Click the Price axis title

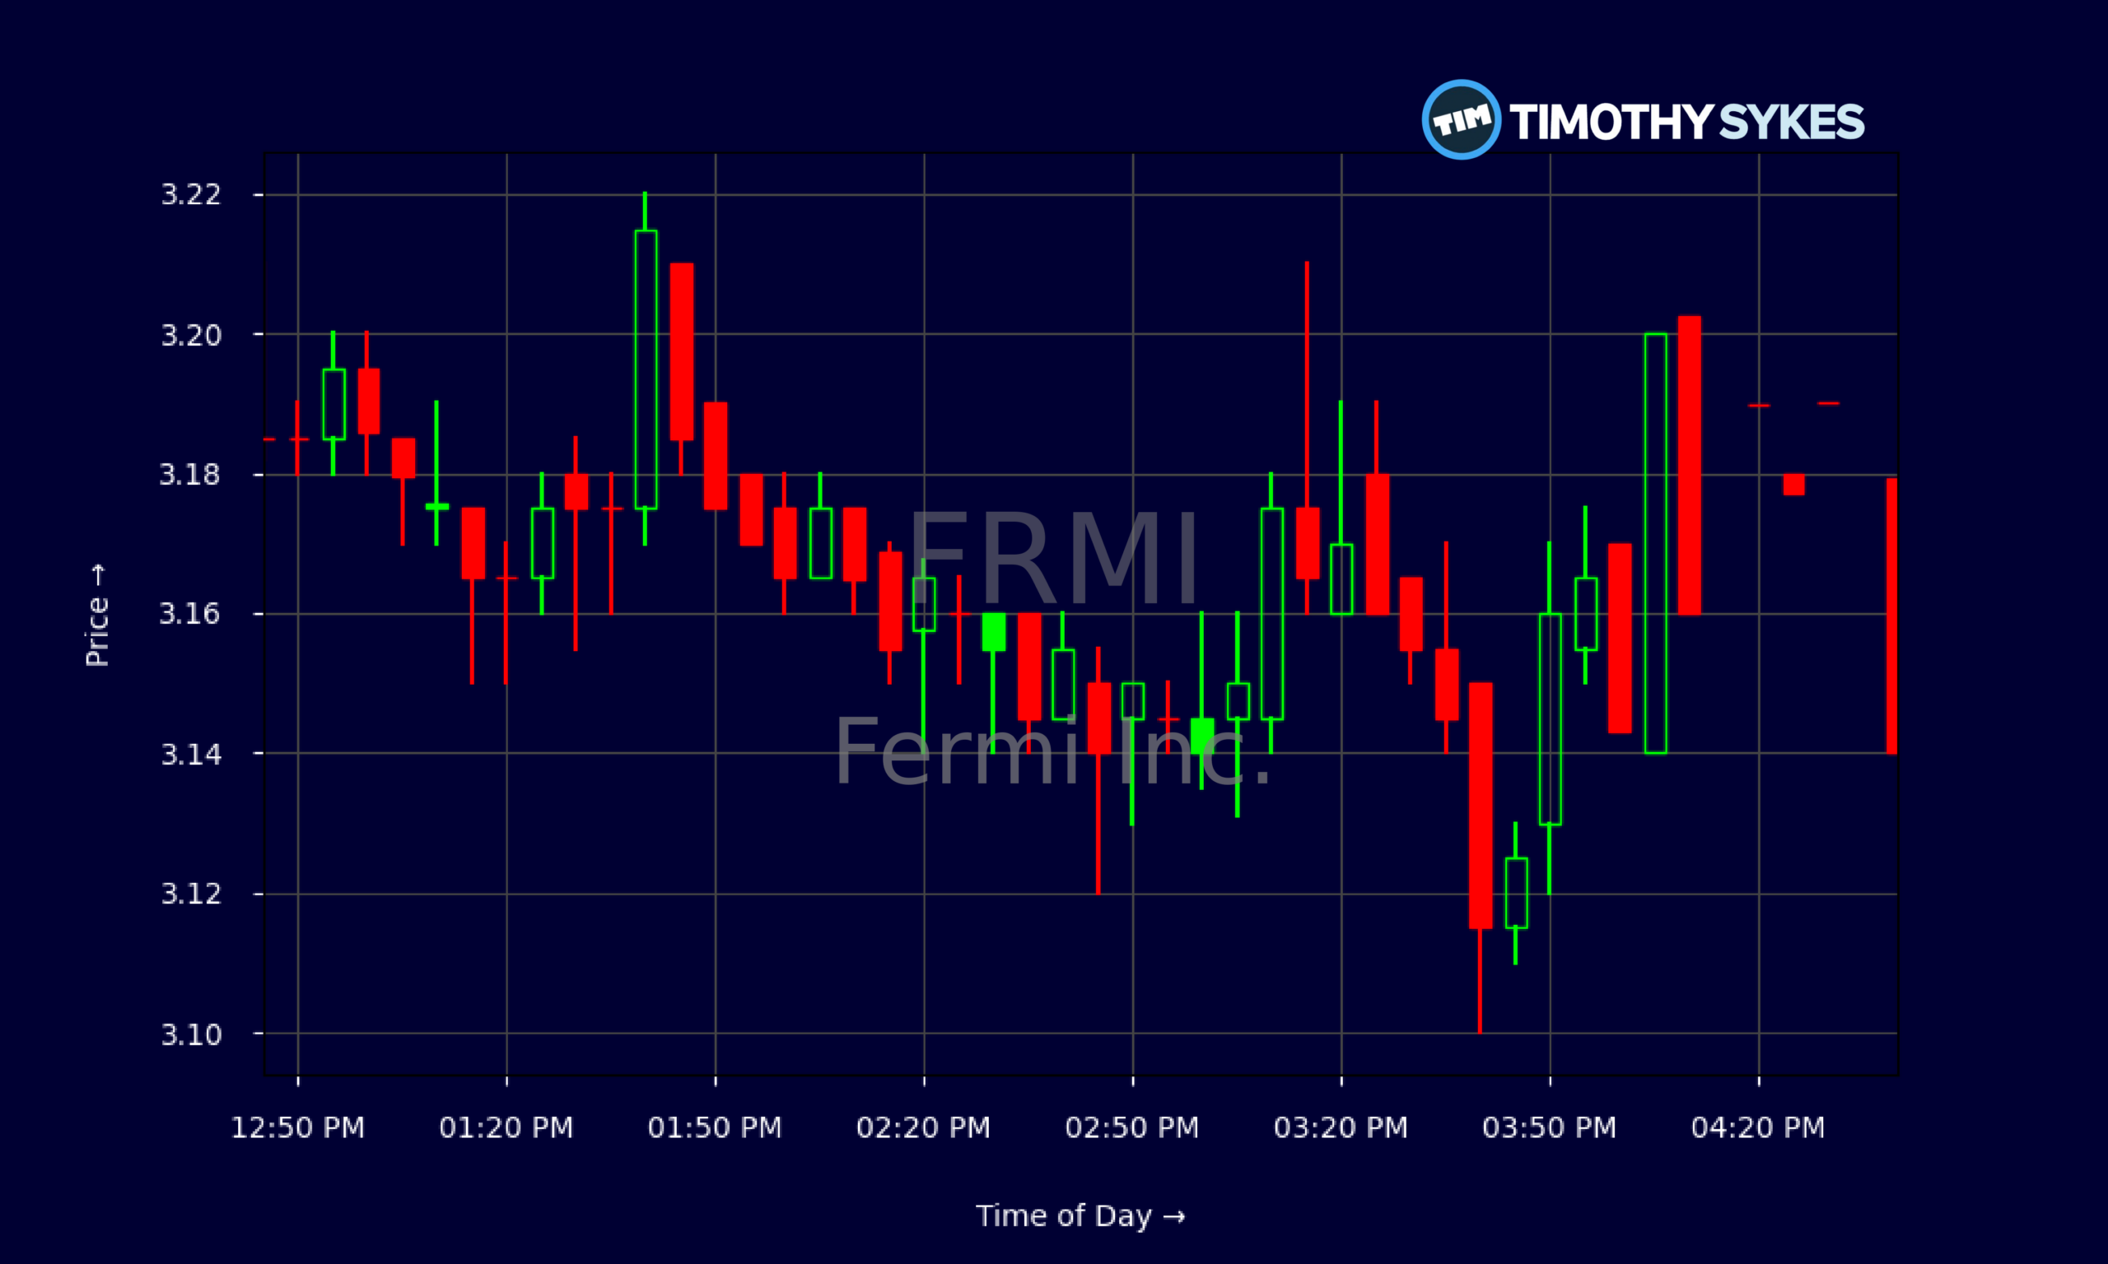pos(98,614)
